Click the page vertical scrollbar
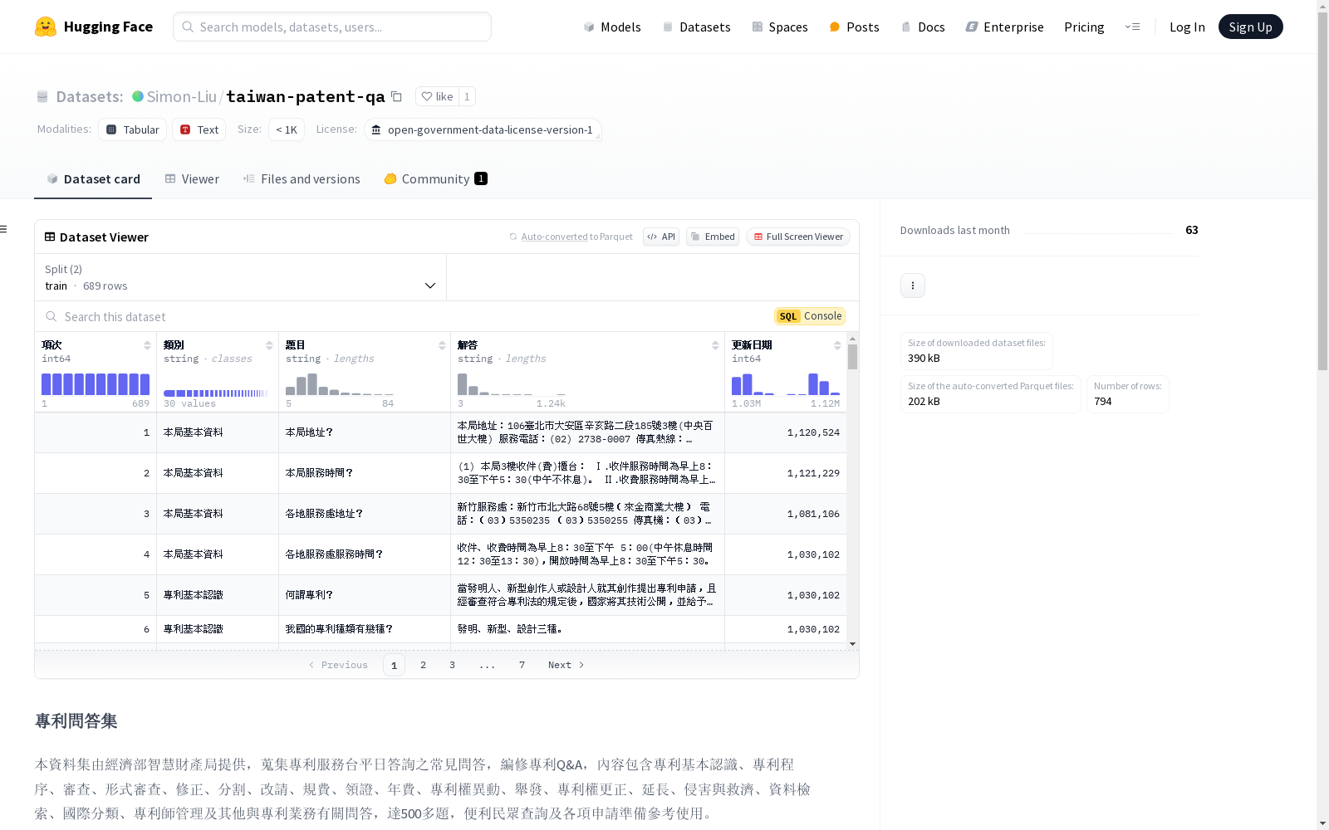This screenshot has height=830, width=1329. [x=1322, y=191]
